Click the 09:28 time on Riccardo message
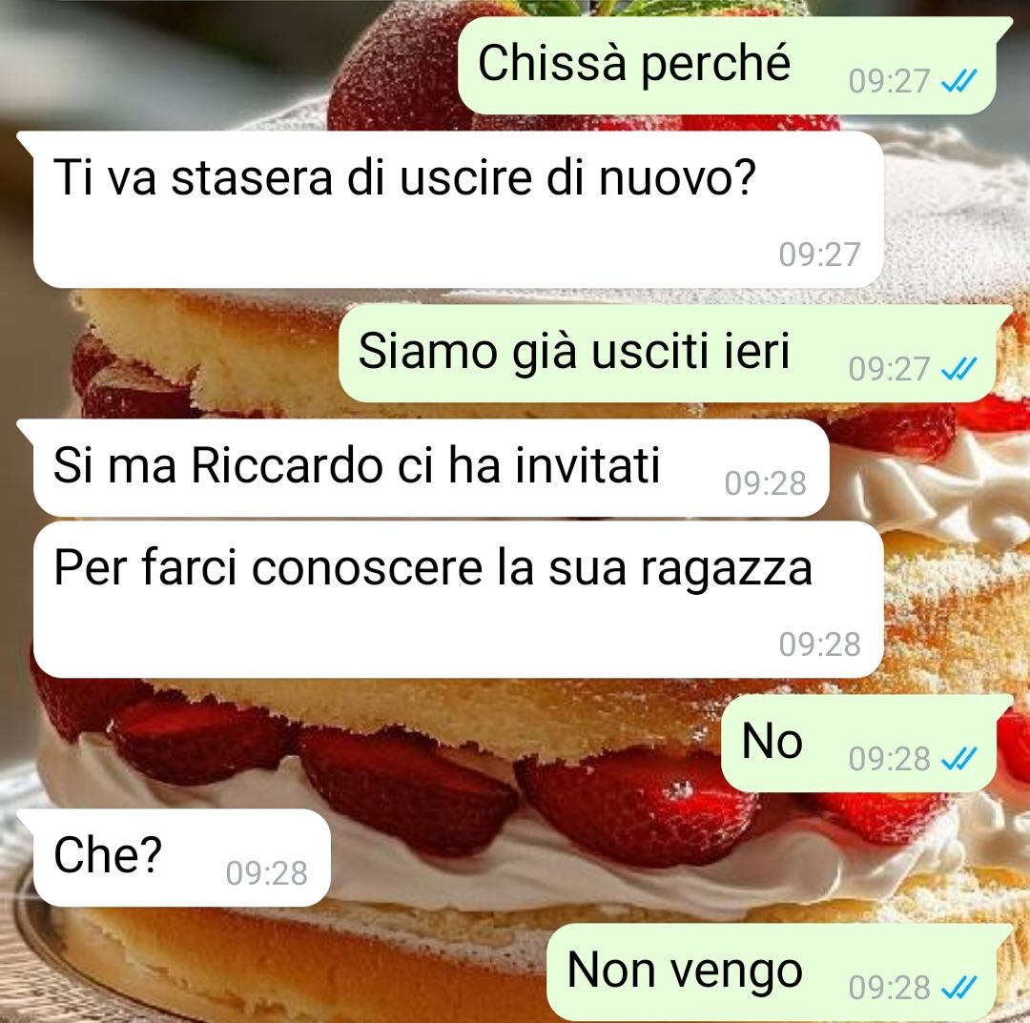Screen dimensions: 1030x1023 765,484
